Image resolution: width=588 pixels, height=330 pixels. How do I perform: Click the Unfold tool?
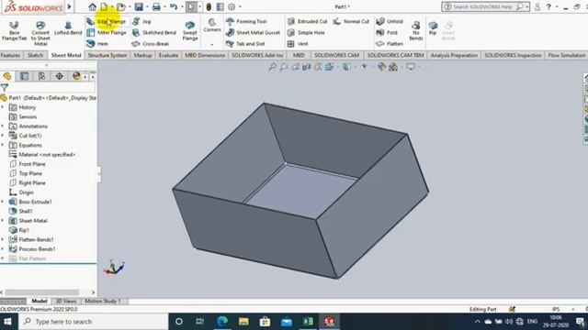tap(390, 22)
